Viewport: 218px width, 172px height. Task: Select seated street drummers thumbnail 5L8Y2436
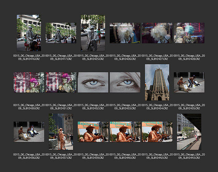[x=29, y=132]
